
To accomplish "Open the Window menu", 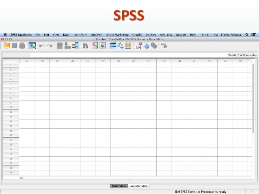I will pos(181,34).
